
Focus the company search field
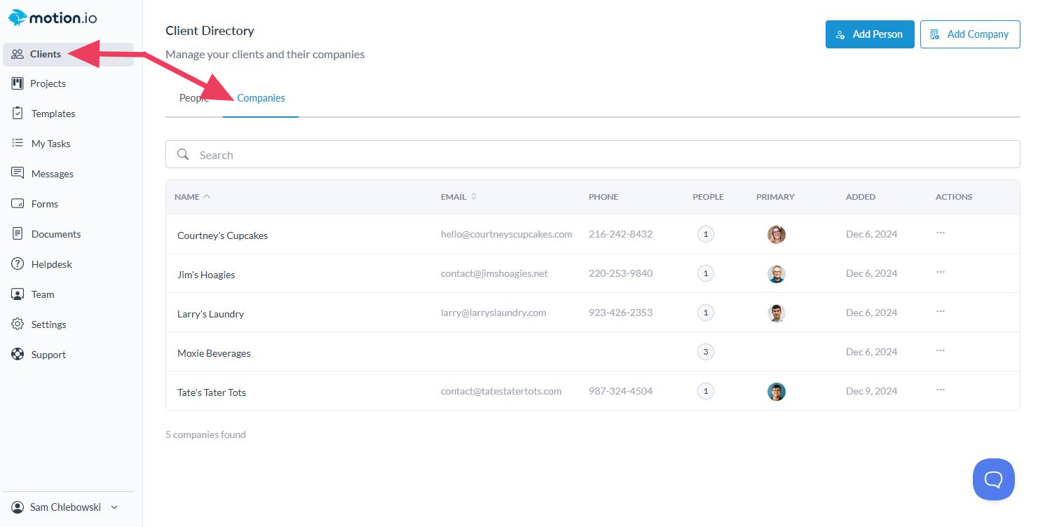592,155
